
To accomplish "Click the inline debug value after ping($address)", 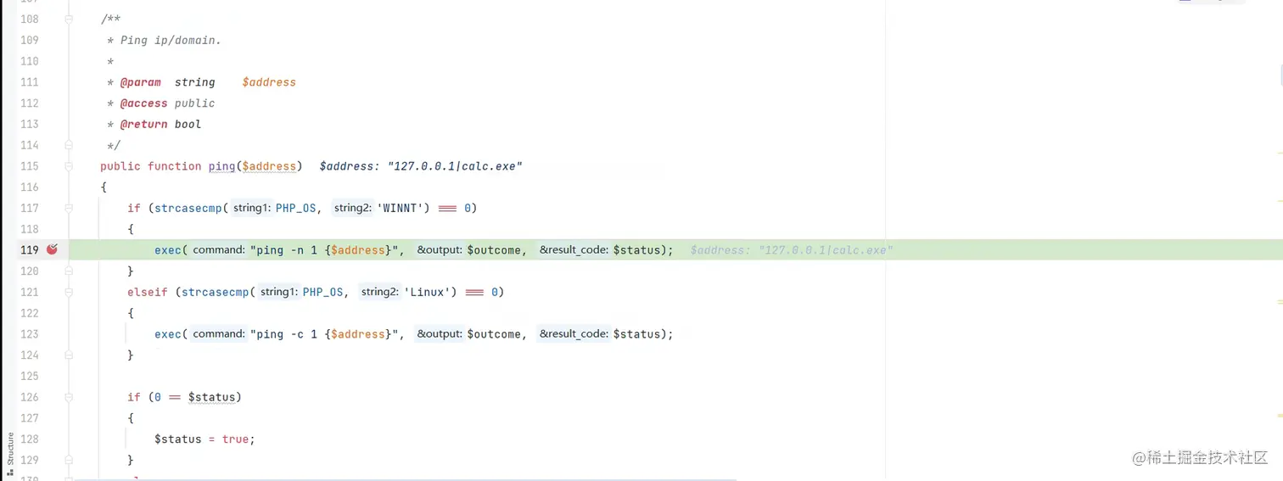I will (421, 166).
